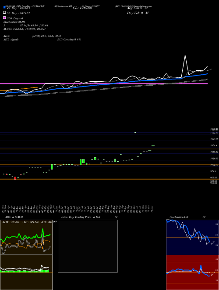219x290 pixels.
Task: Click the 978.9 price axis label
Action: pos(213,171)
